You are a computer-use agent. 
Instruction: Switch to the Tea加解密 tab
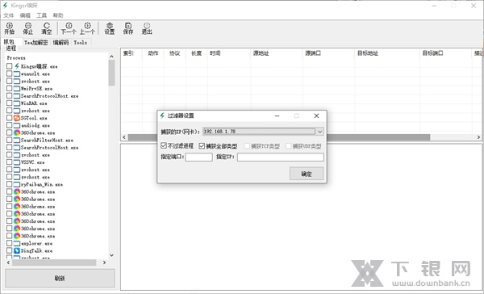click(35, 42)
